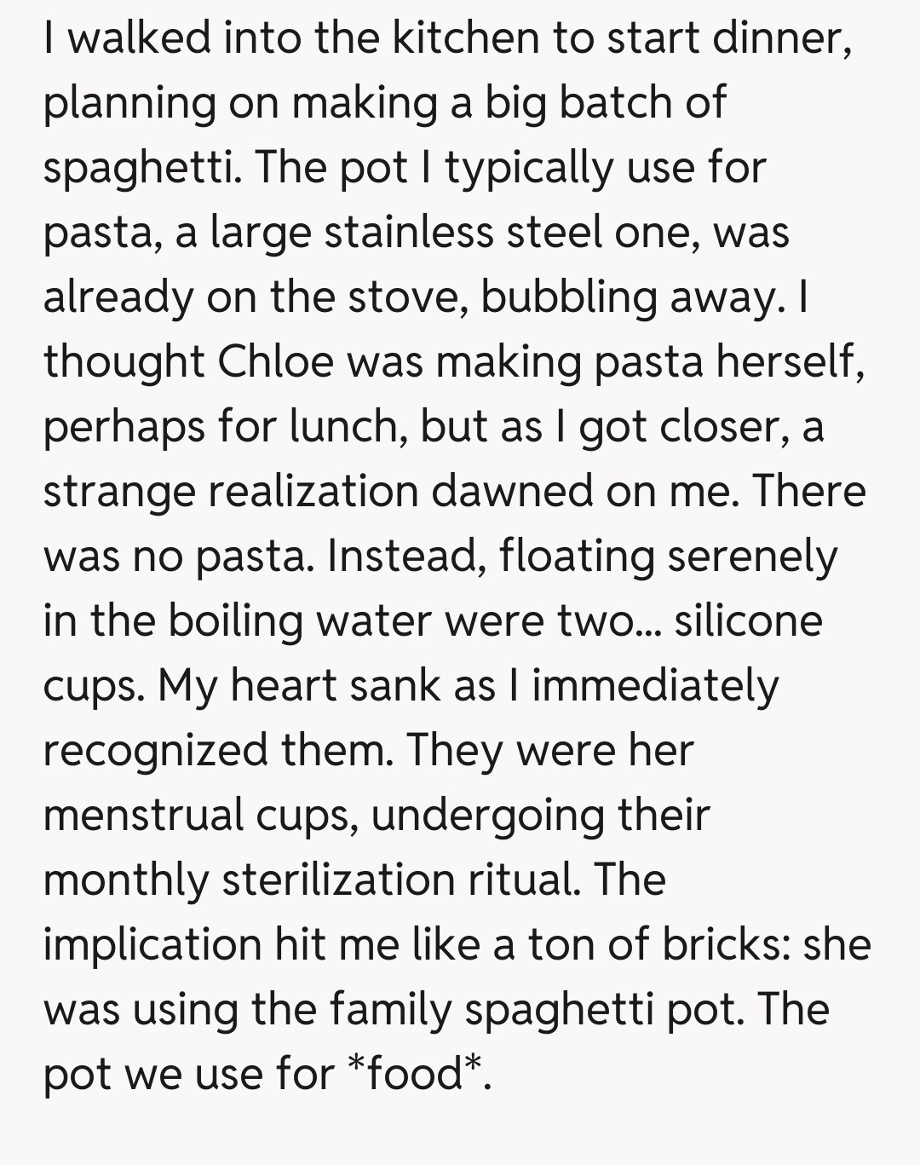The height and width of the screenshot is (1165, 920).
Task: Click the word "menstrual" in the text
Action: [x=143, y=816]
